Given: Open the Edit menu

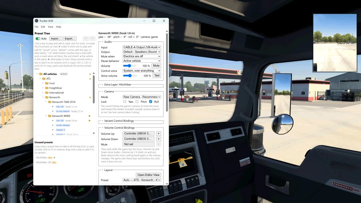Looking at the screenshot, I should 43,27.
